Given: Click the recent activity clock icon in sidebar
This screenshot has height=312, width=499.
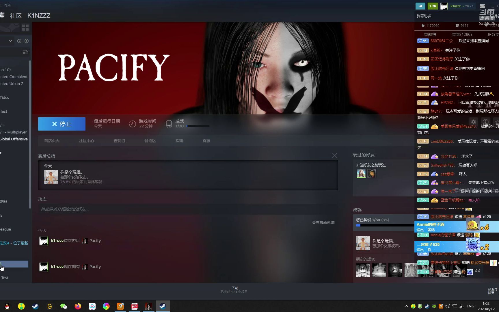Looking at the screenshot, I should click(19, 41).
